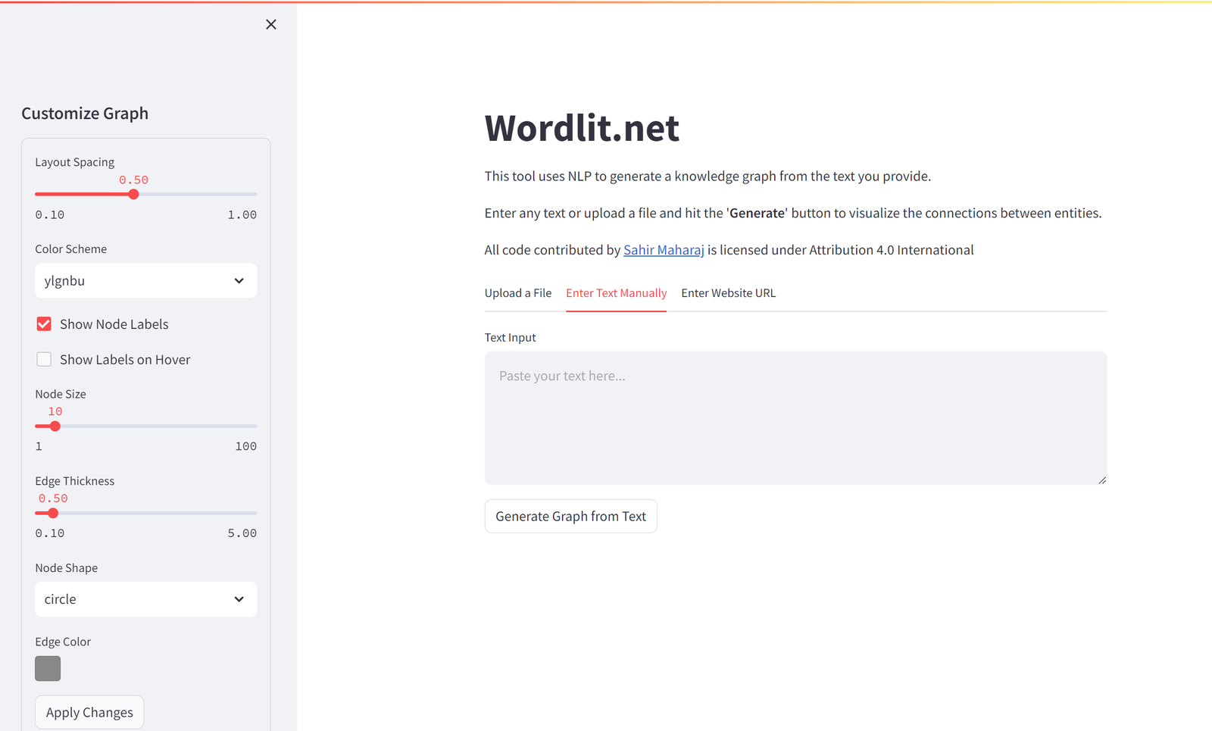Uncheck Show Node Labels checkbox
The height and width of the screenshot is (731, 1212).
(44, 323)
